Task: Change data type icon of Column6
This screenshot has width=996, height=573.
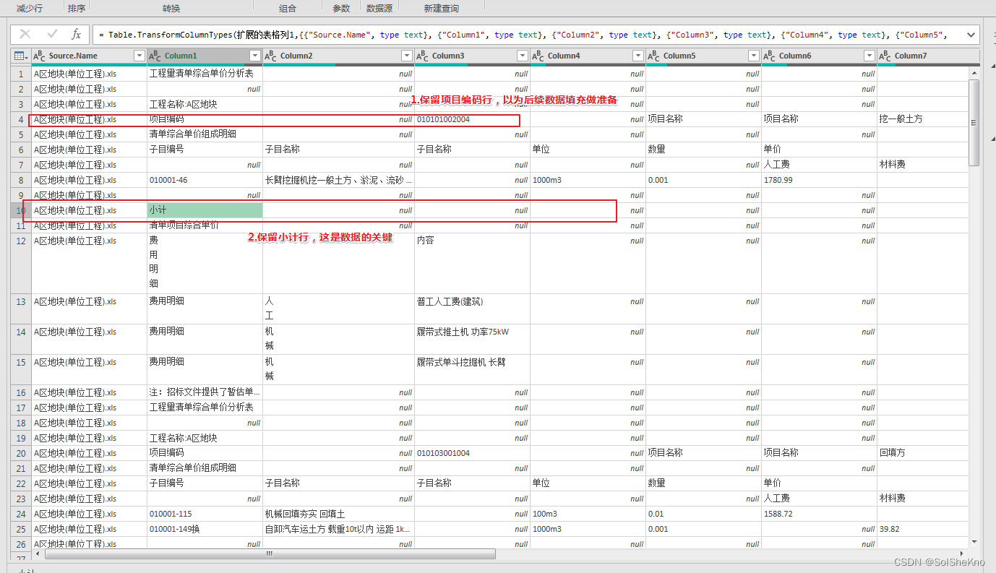Action: (x=770, y=56)
